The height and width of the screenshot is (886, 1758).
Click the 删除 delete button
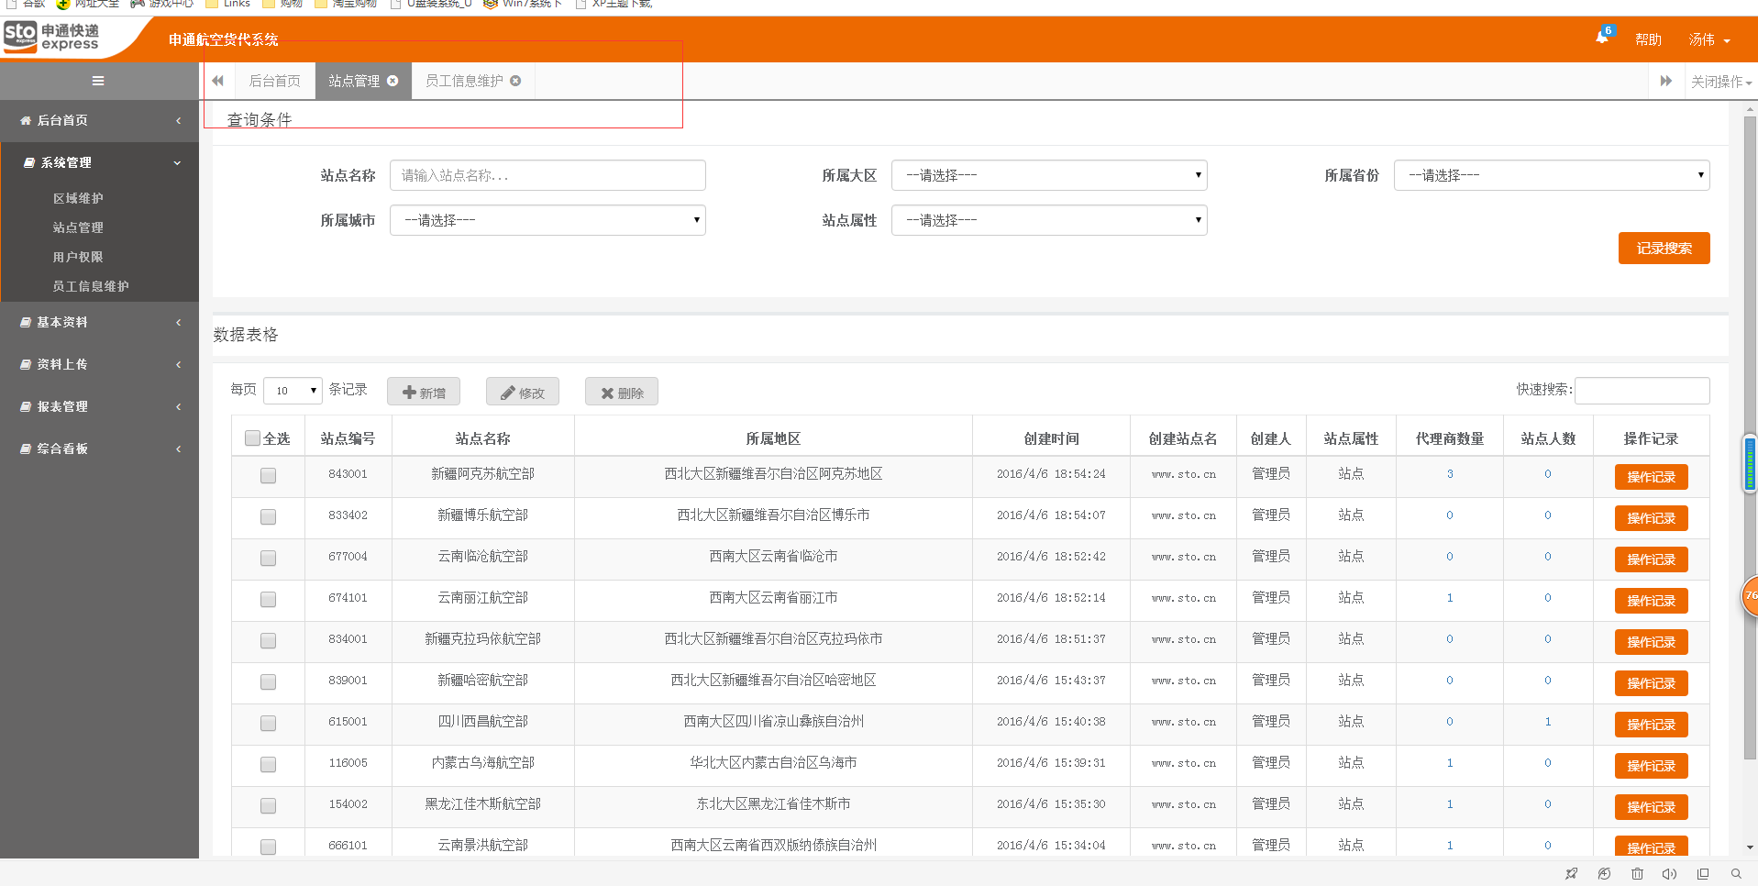click(622, 392)
